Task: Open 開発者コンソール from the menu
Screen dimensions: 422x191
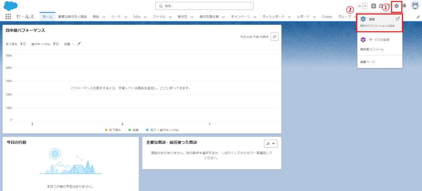Action: point(372,49)
